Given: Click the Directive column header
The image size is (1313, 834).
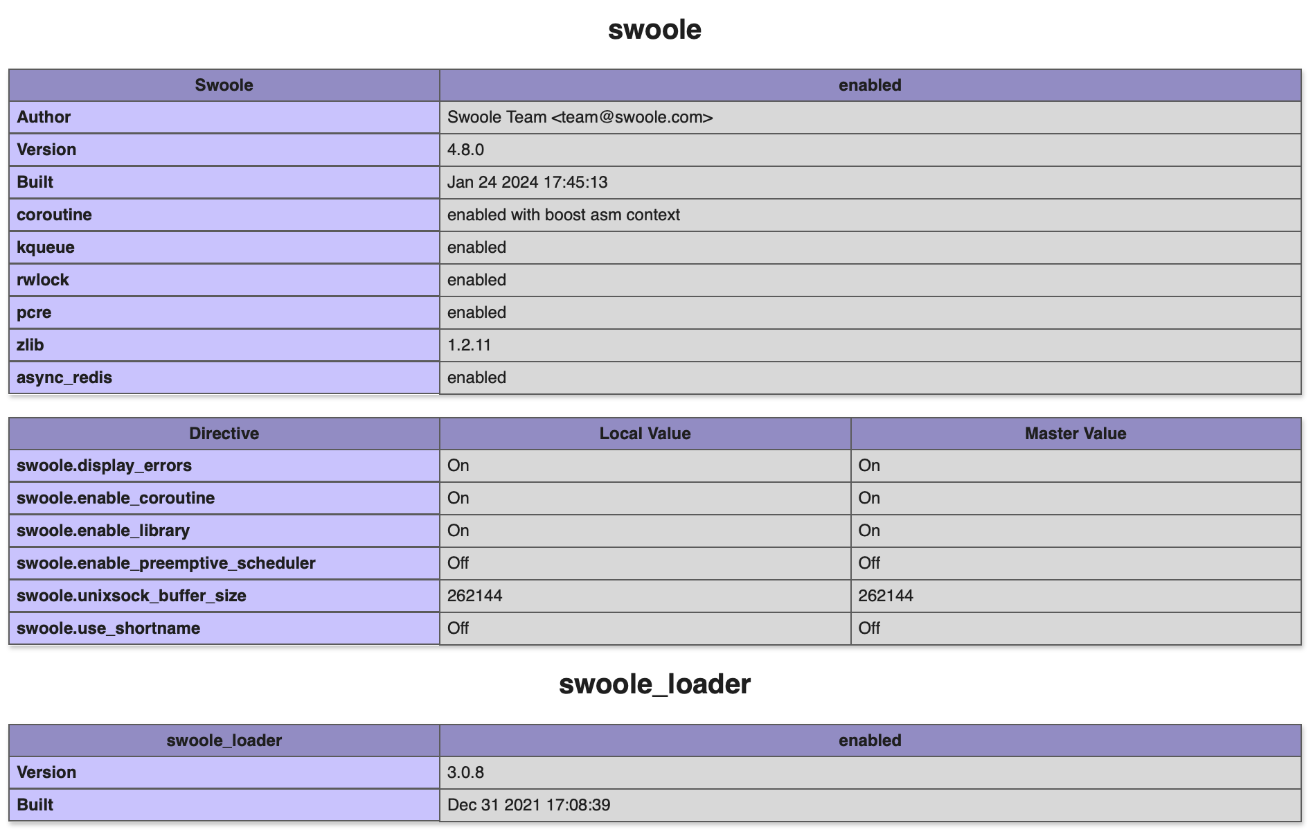Looking at the screenshot, I should (224, 434).
